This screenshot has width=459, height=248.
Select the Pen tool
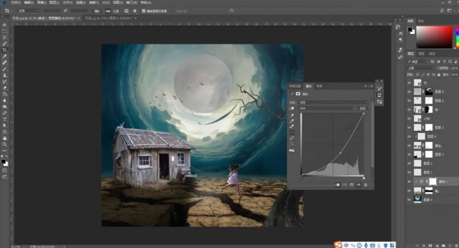(5, 113)
